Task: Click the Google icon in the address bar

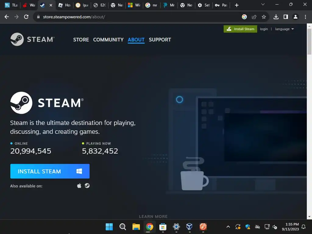Action: point(244,17)
